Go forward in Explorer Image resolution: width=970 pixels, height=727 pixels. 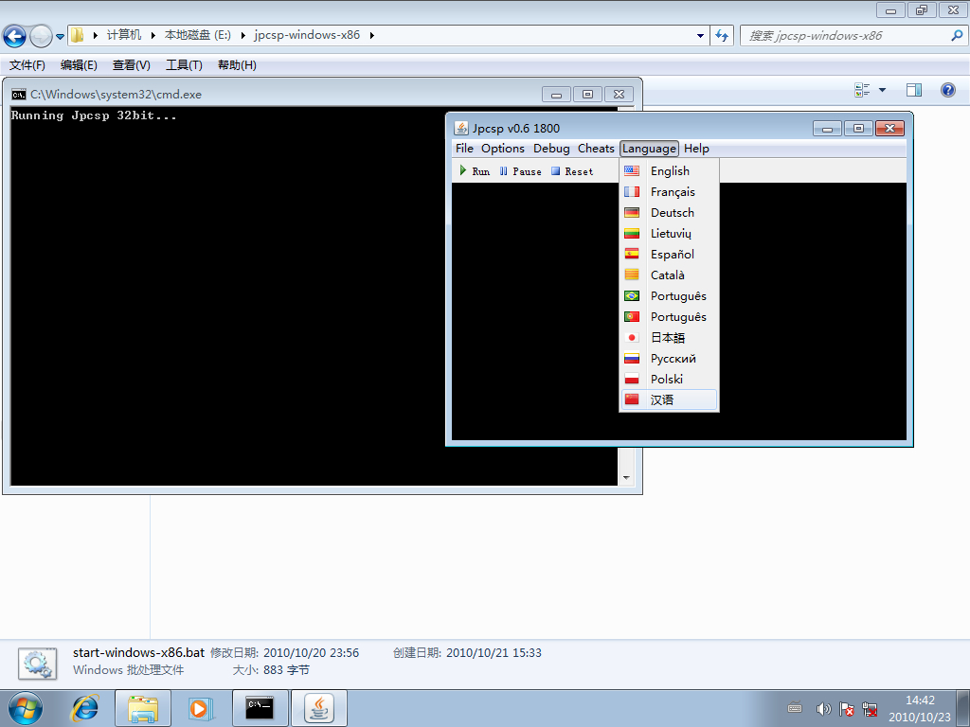[41, 36]
